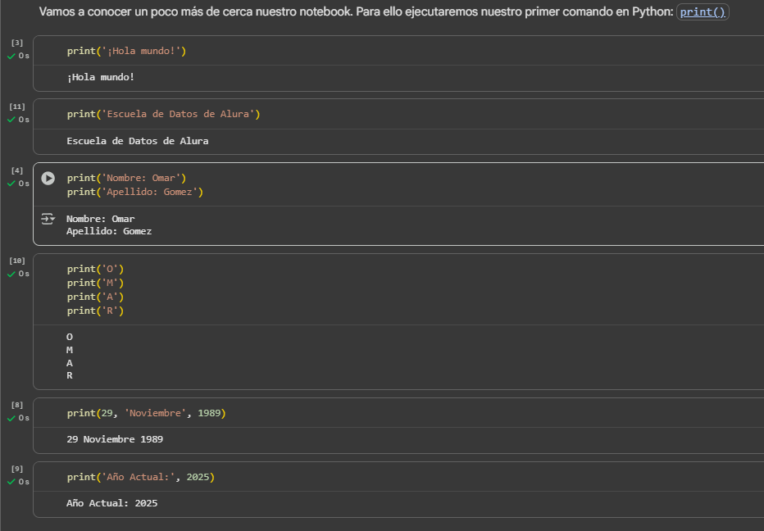Click the print('R') code line
The width and height of the screenshot is (764, 531).
coord(95,311)
